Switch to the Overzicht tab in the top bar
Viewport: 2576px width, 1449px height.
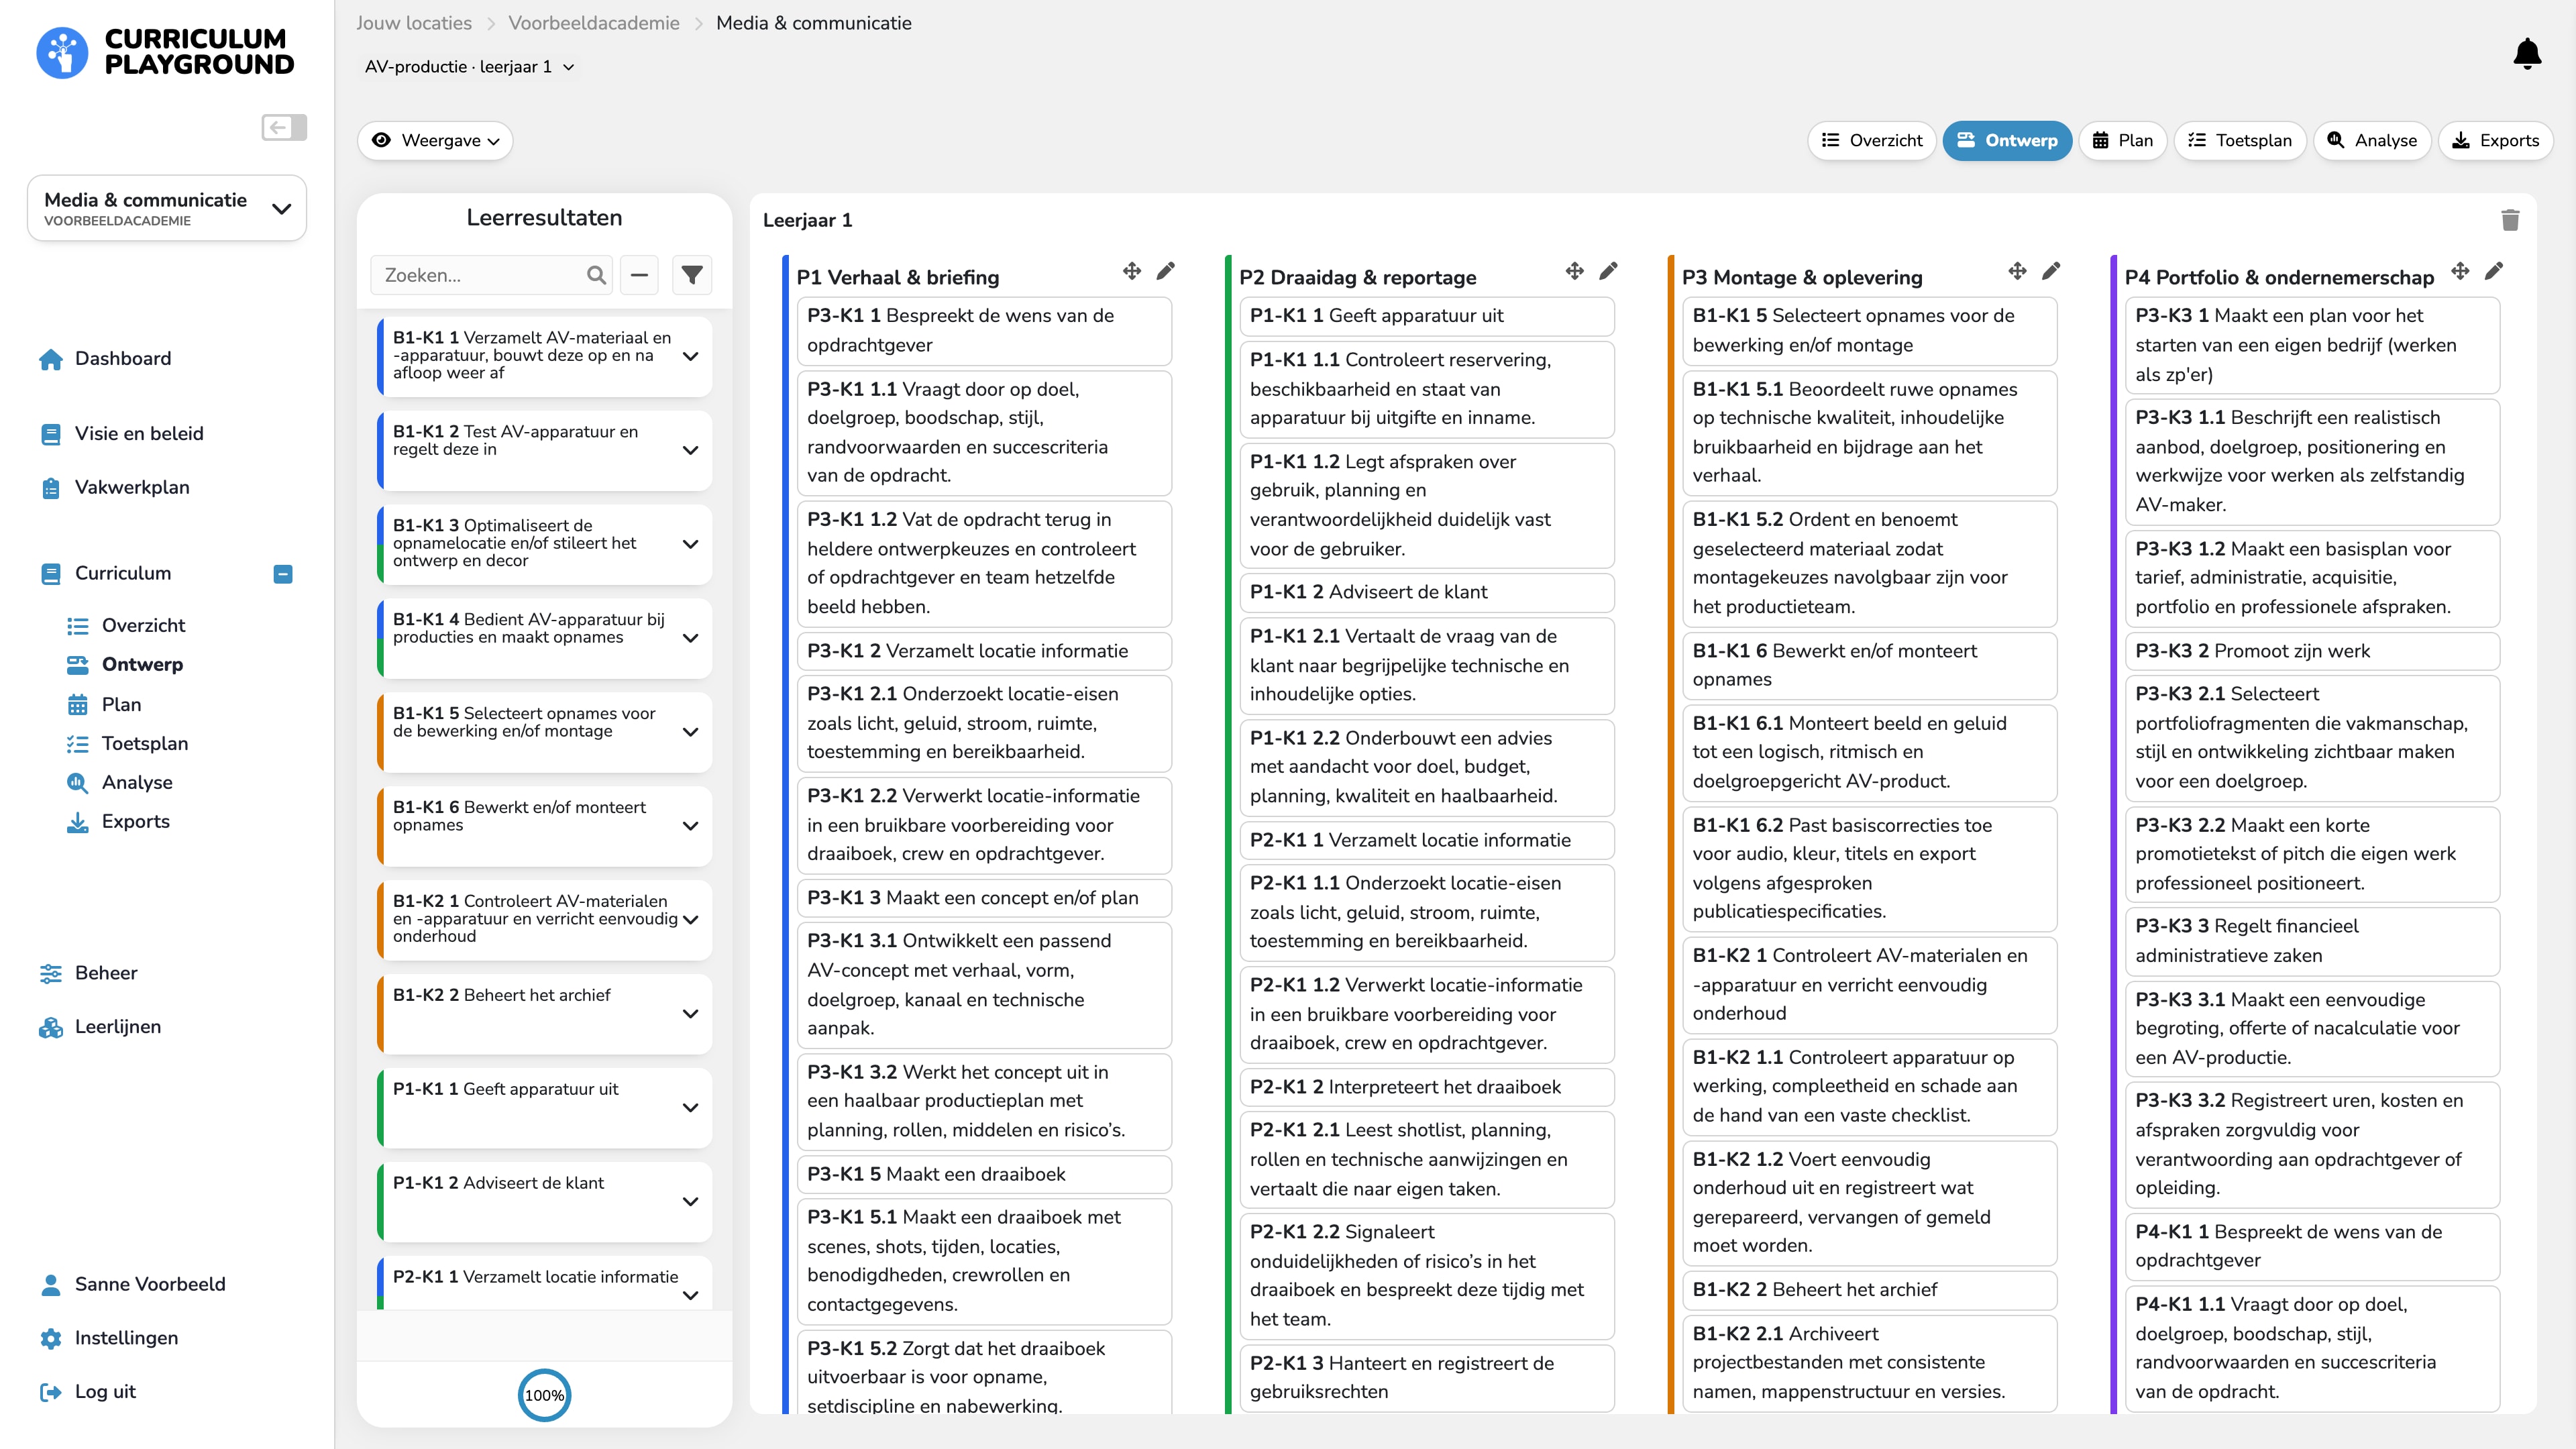(x=1872, y=141)
